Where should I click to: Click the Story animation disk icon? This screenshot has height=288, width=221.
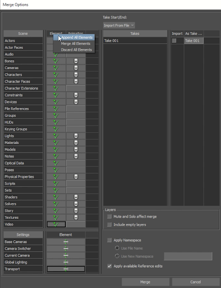pos(76,210)
